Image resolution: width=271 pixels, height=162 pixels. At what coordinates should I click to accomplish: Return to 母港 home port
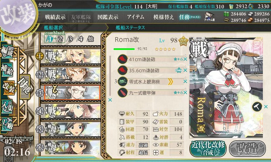[x=25, y=86]
